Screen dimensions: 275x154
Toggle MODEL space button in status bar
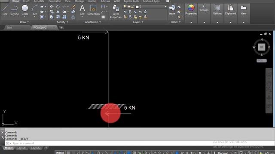tap(60, 153)
